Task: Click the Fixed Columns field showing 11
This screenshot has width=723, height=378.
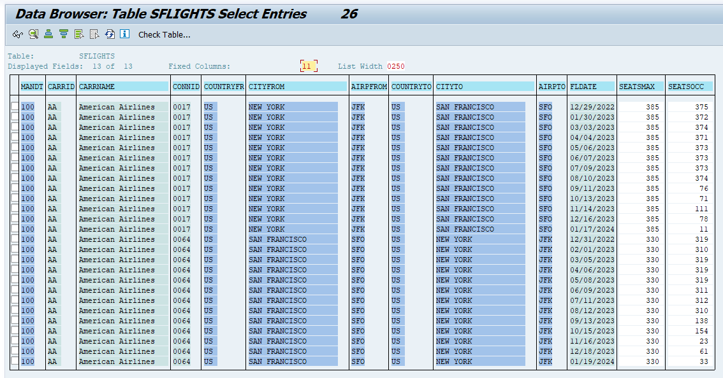Action: coord(309,66)
